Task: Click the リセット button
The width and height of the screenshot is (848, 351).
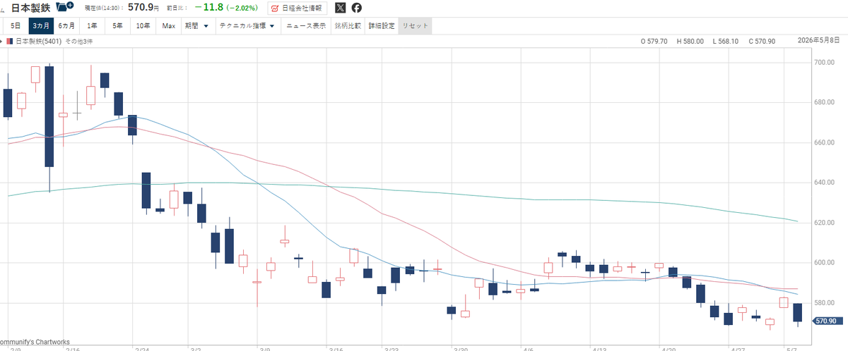Action: [415, 26]
